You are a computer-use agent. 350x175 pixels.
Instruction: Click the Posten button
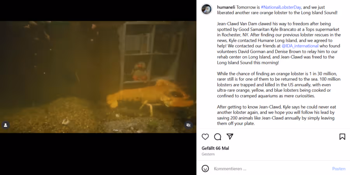339,168
